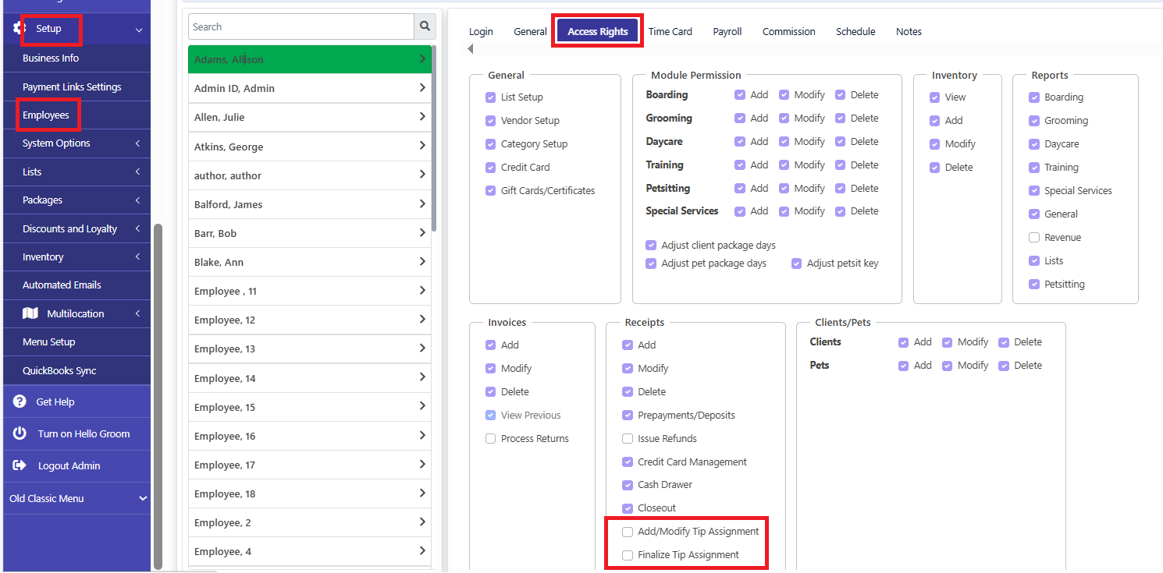This screenshot has width=1163, height=573.
Task: Uncheck Boarding Delete permission
Action: pos(841,95)
